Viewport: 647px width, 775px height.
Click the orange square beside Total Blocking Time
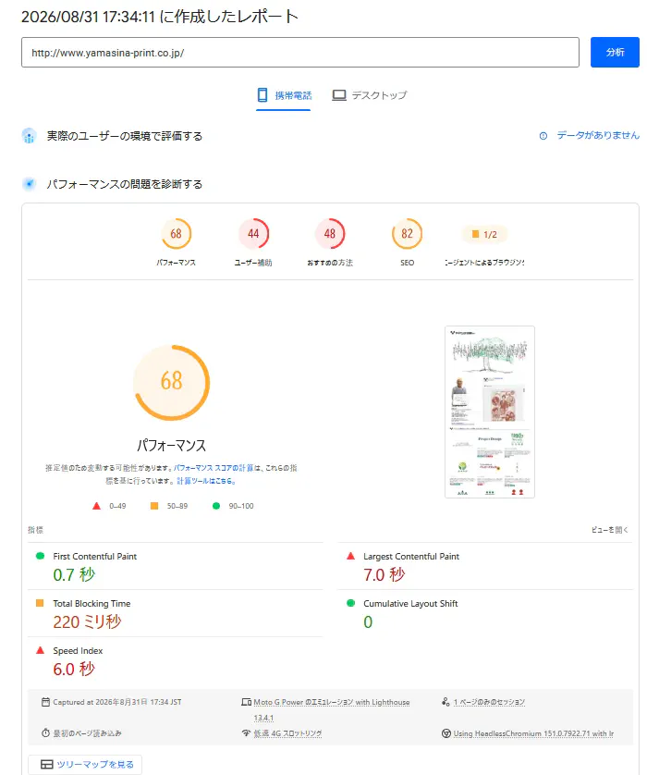pyautogui.click(x=40, y=603)
